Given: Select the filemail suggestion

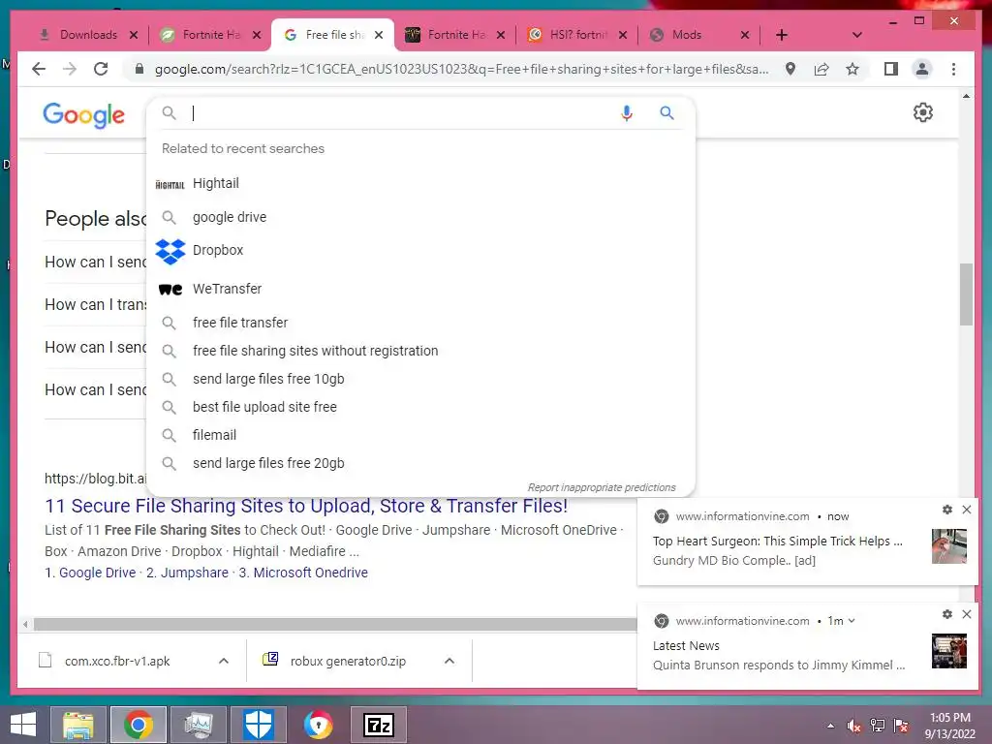Looking at the screenshot, I should (x=420, y=435).
